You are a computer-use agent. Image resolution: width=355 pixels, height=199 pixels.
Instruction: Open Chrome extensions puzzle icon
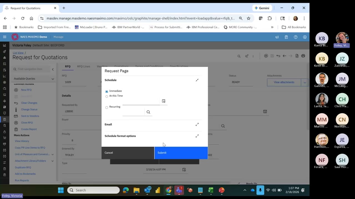270,18
